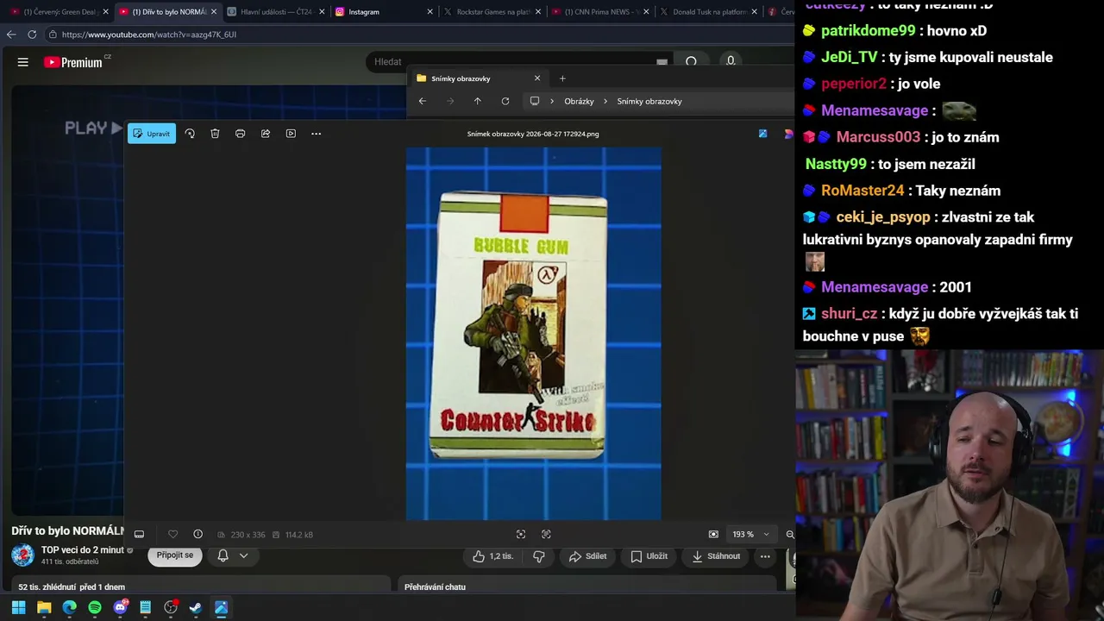1104x621 pixels.
Task: Launch Microsoft Edge from the taskbar
Action: click(70, 607)
